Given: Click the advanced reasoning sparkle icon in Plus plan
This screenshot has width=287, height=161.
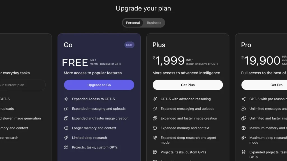Looking at the screenshot, I should [x=155, y=99].
